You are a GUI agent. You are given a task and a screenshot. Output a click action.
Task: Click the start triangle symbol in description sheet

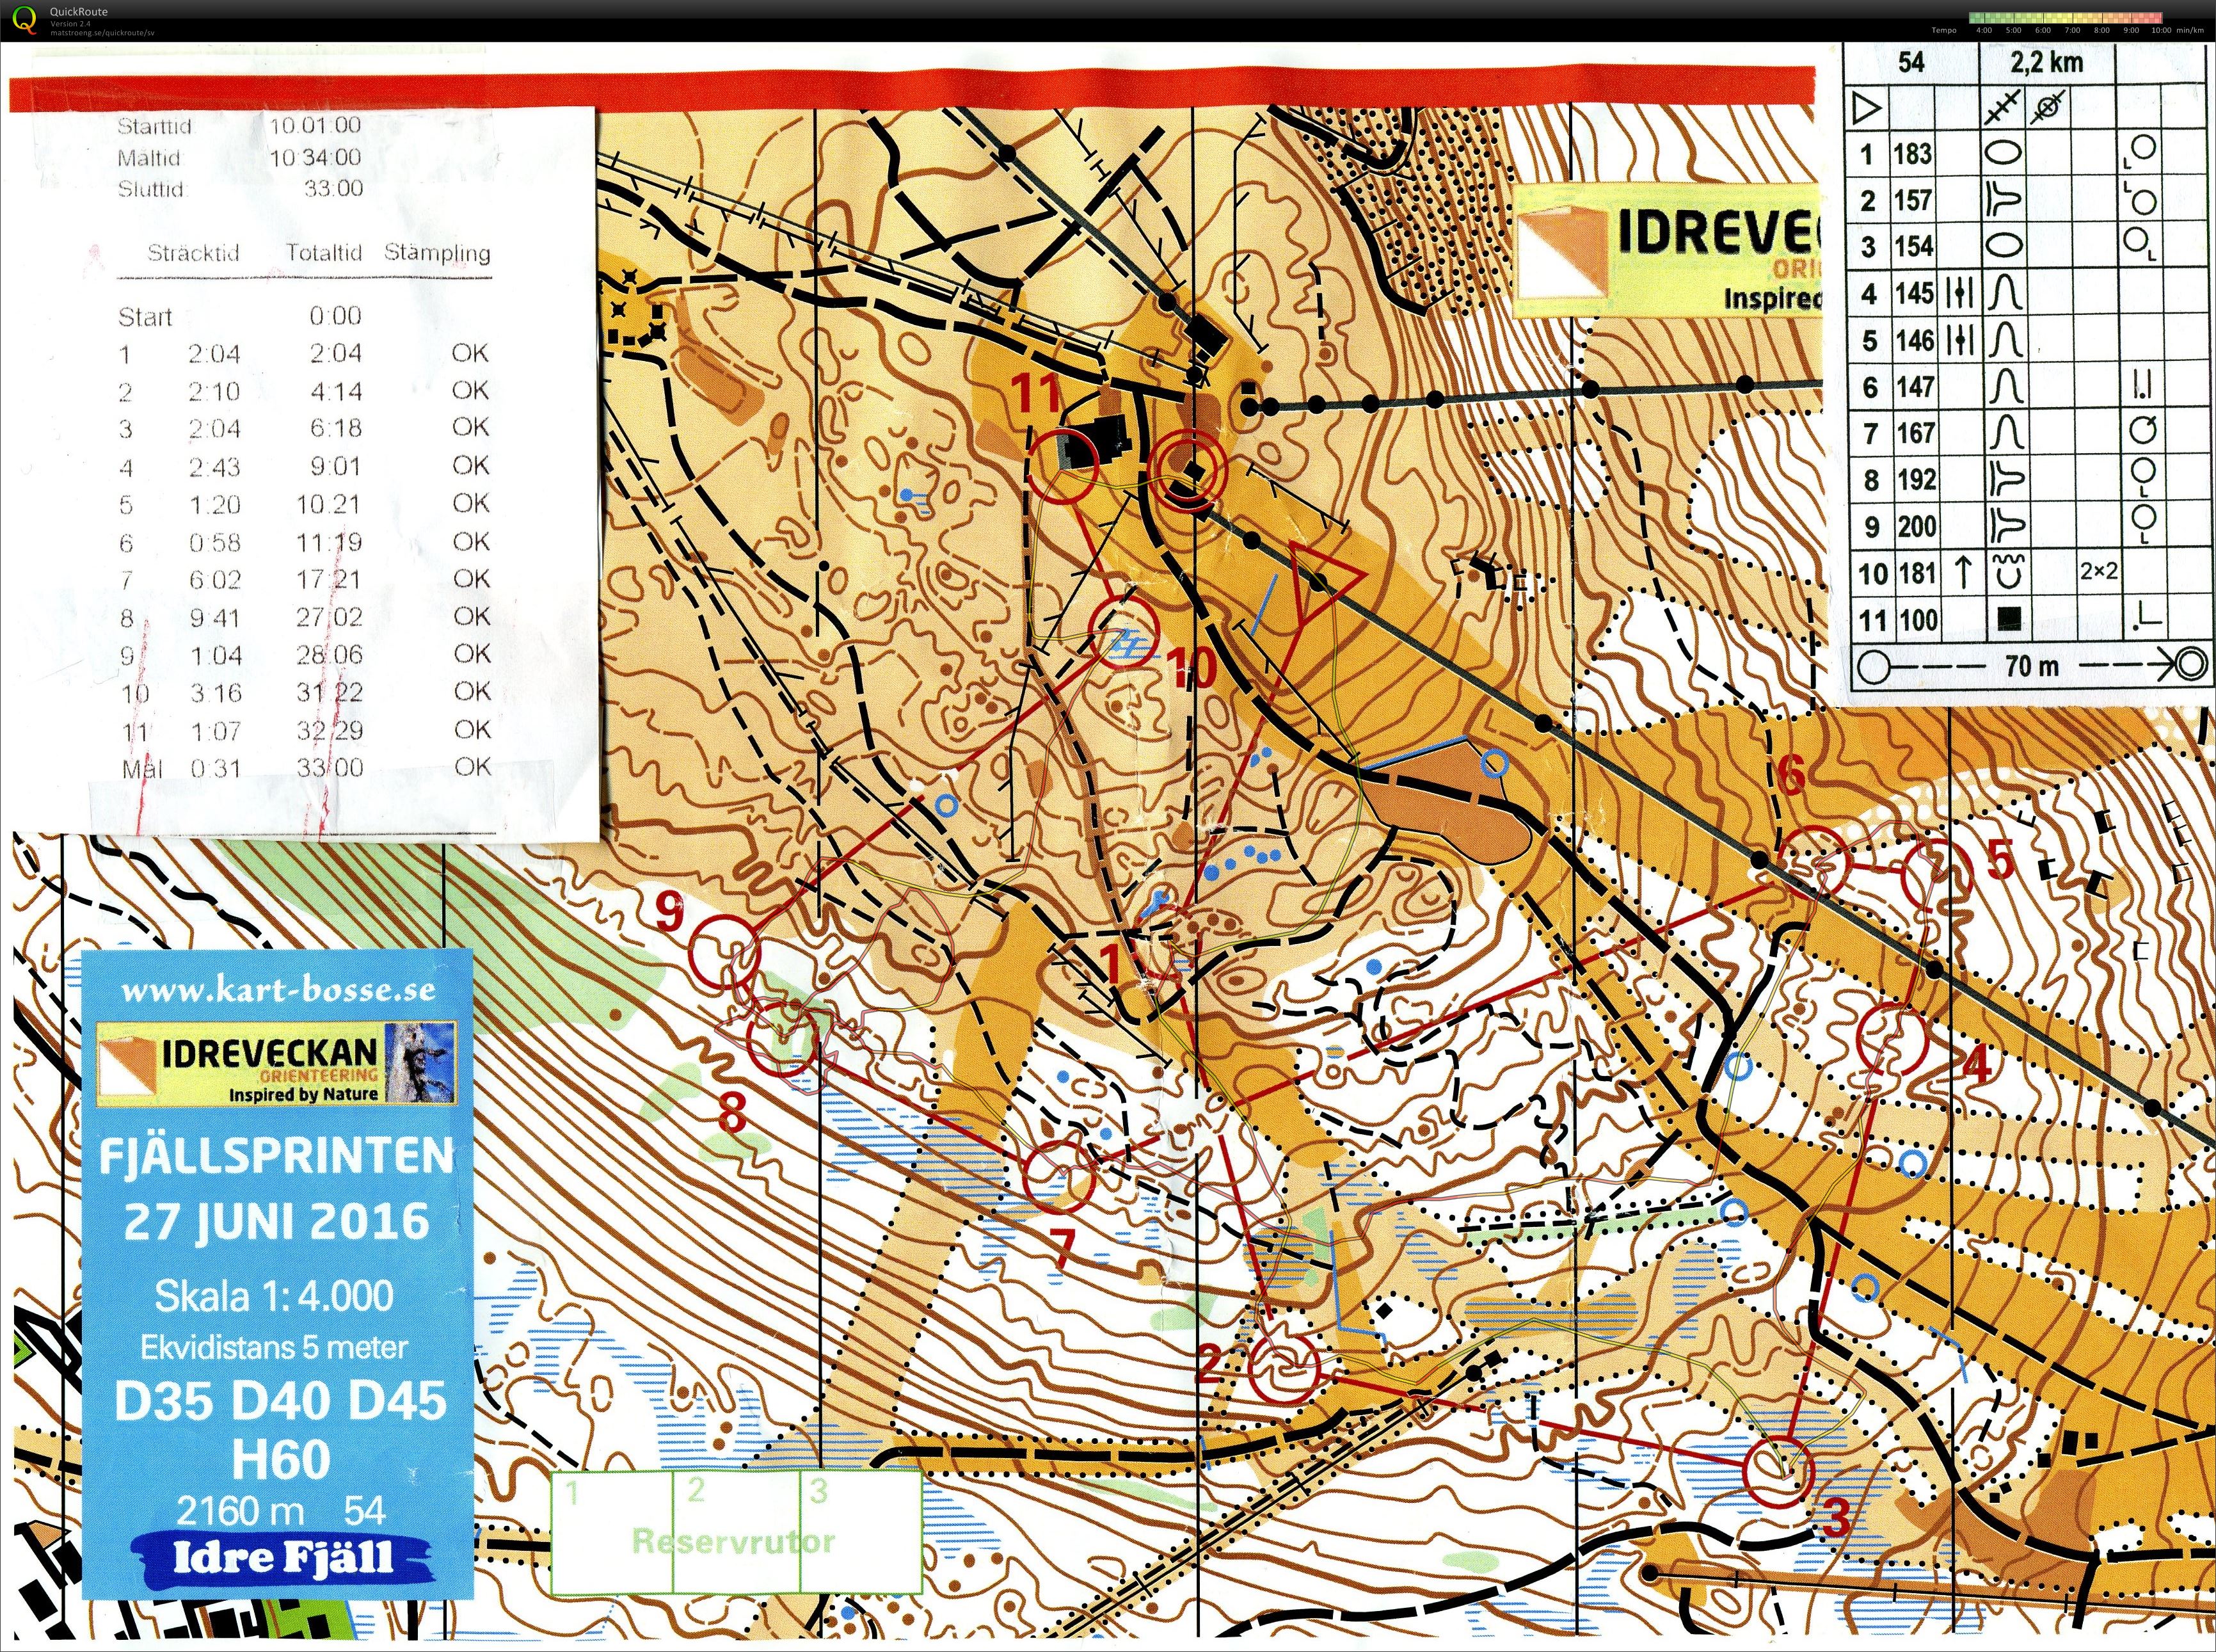click(1865, 107)
